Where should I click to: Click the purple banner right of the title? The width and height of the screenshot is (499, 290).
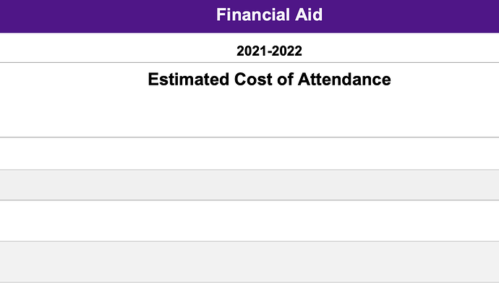411,16
